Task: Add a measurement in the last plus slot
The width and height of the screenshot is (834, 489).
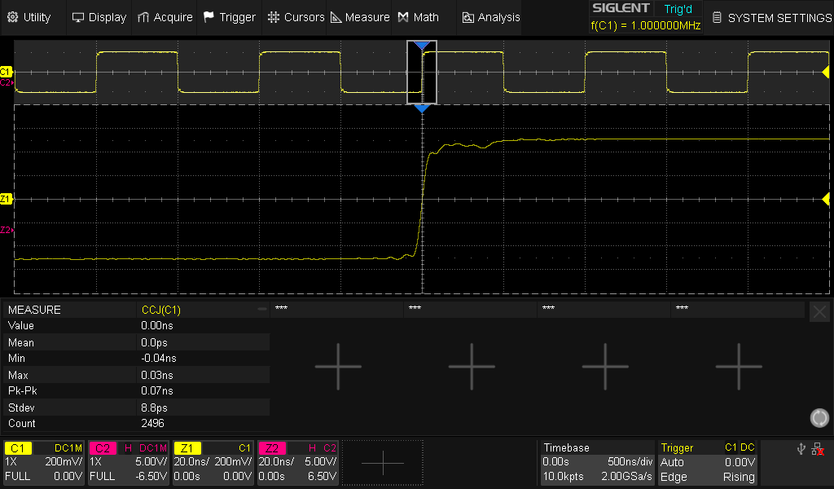Action: pos(739,366)
